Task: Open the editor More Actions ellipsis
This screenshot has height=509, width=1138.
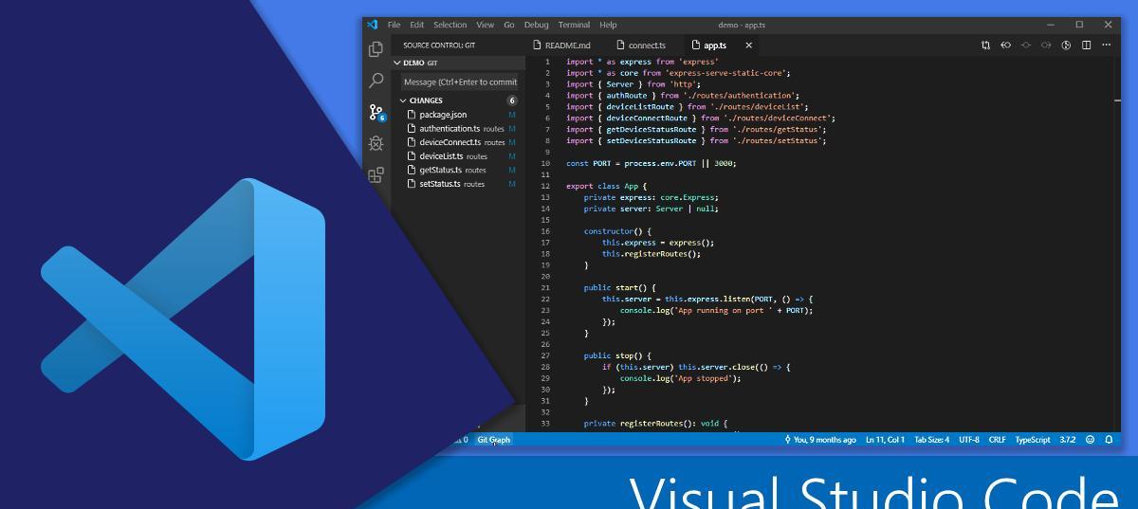Action: click(x=1107, y=45)
